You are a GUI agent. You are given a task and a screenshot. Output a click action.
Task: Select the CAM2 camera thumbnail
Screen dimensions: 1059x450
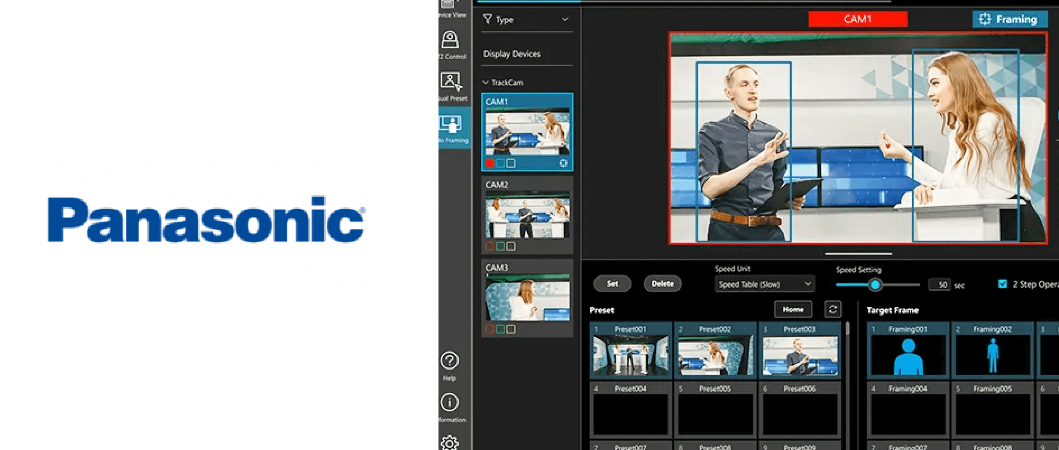coord(528,215)
